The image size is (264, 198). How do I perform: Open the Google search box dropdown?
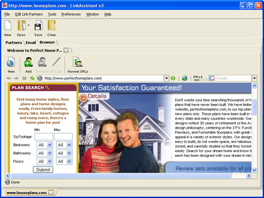pyautogui.click(x=254, y=78)
